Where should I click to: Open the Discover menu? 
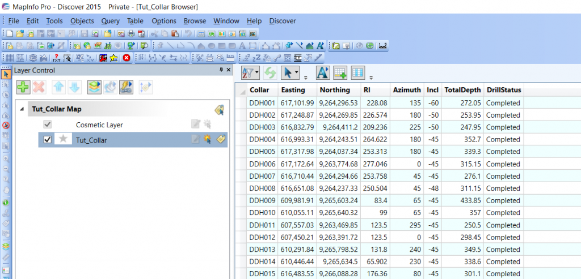282,21
